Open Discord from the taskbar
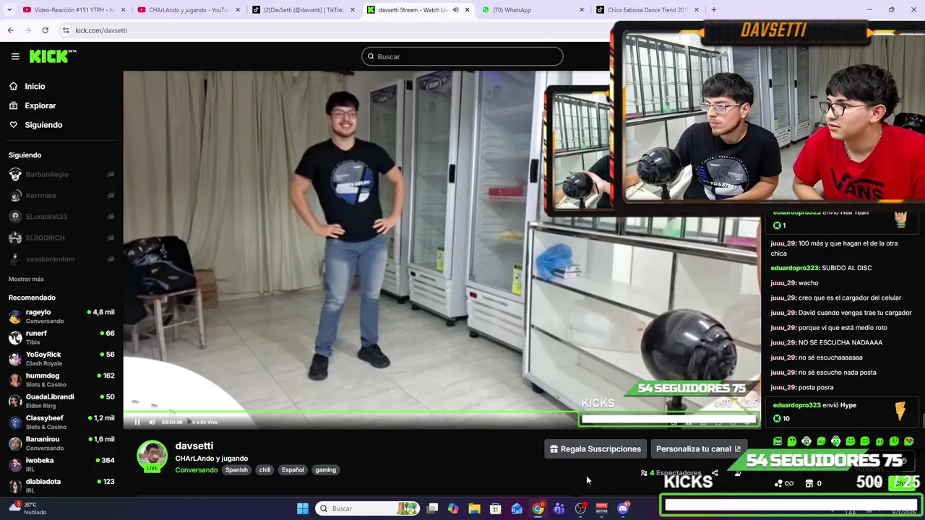This screenshot has height=520, width=925. (x=623, y=508)
